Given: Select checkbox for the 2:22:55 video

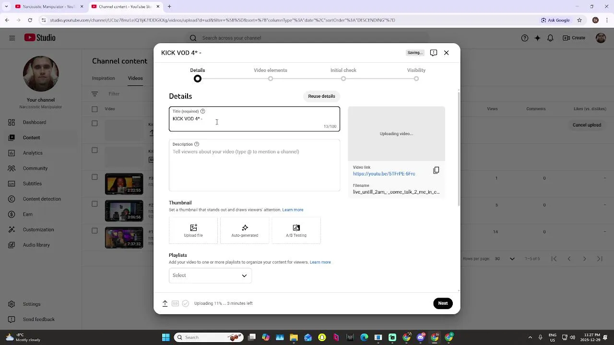Looking at the screenshot, I should 94,177.
